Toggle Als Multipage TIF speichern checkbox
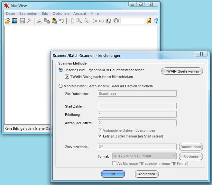 click(114, 163)
